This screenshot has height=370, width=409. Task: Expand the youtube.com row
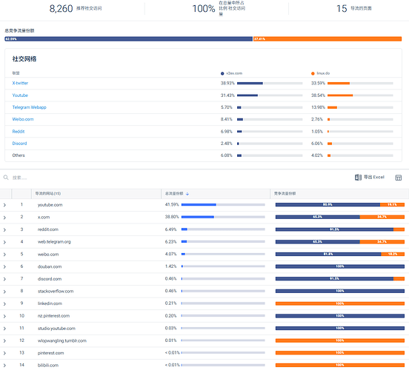[x=4, y=205]
